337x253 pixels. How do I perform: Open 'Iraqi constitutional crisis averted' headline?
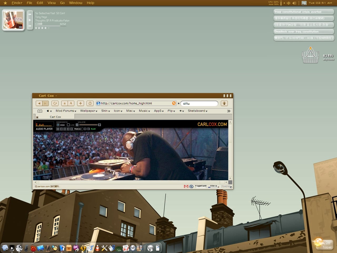point(304,12)
